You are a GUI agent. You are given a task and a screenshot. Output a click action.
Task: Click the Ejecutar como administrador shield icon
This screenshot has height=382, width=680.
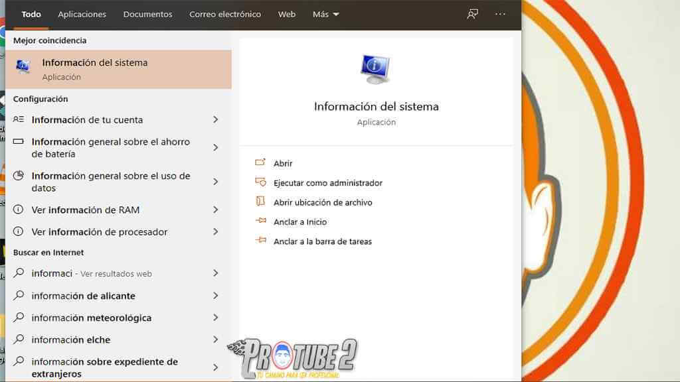[x=260, y=182]
